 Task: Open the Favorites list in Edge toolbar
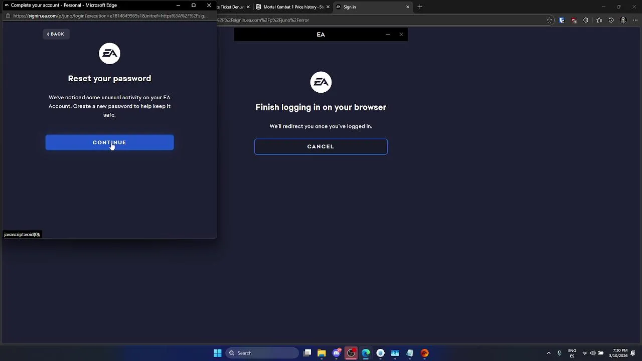(x=599, y=20)
